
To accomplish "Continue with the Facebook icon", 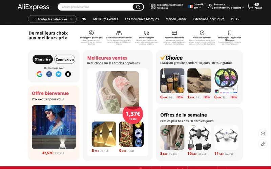I will tap(49, 74).
